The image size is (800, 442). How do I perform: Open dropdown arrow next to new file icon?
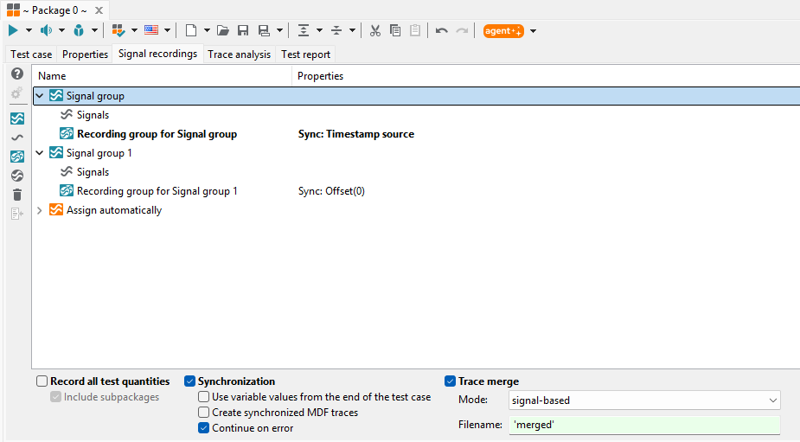pos(207,30)
